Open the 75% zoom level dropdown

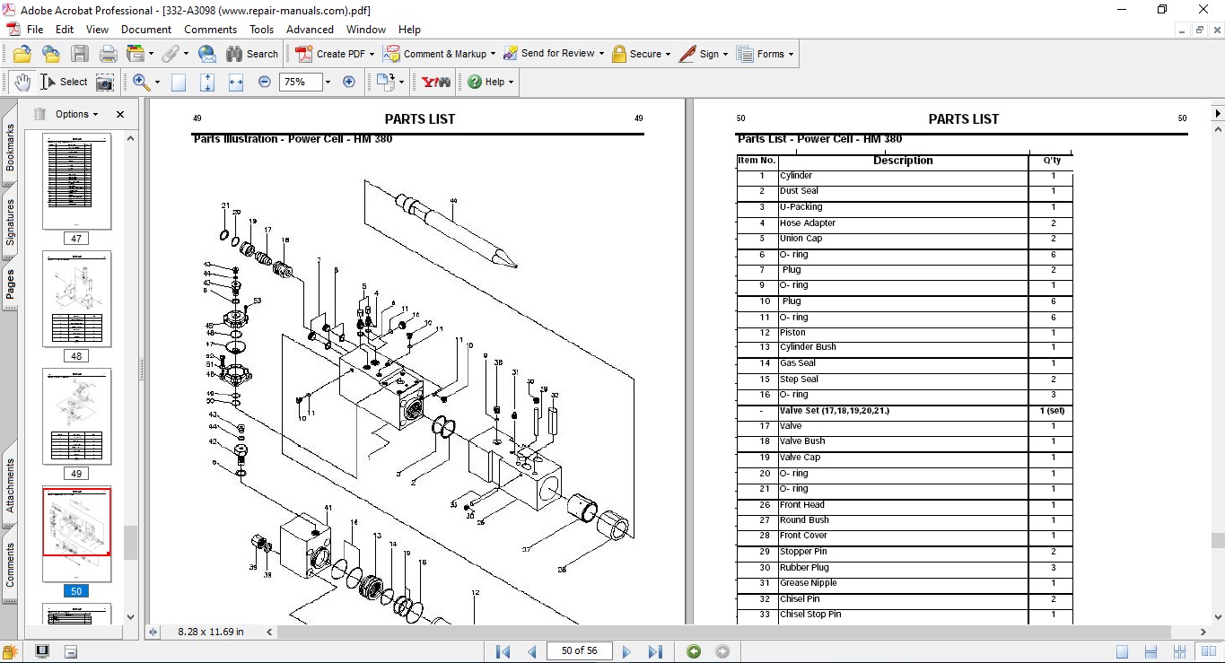[x=328, y=83]
